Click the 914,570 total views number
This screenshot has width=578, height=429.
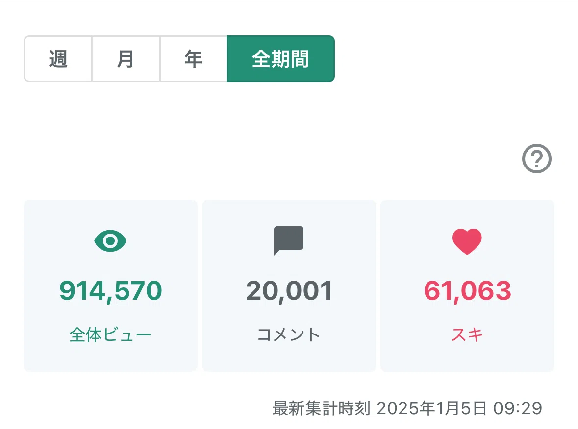coord(111,291)
